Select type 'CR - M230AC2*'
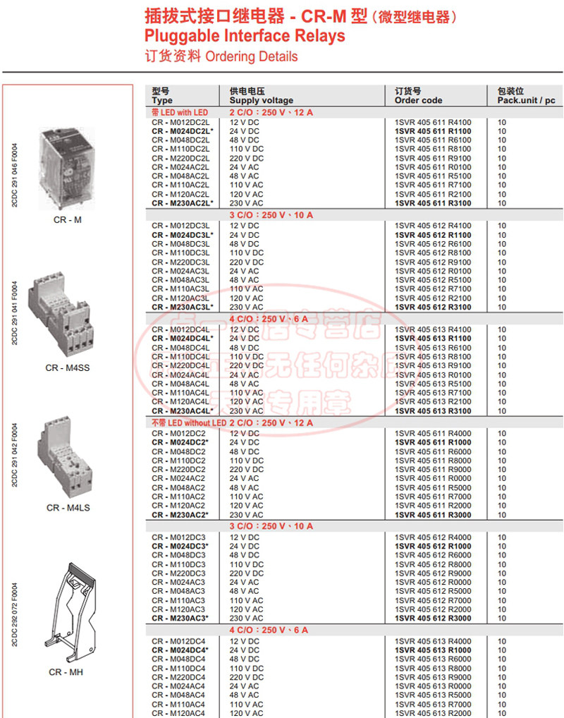Viewport: 564px width, 718px height. tap(180, 515)
